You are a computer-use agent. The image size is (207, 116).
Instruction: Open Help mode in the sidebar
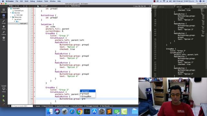point(4,38)
